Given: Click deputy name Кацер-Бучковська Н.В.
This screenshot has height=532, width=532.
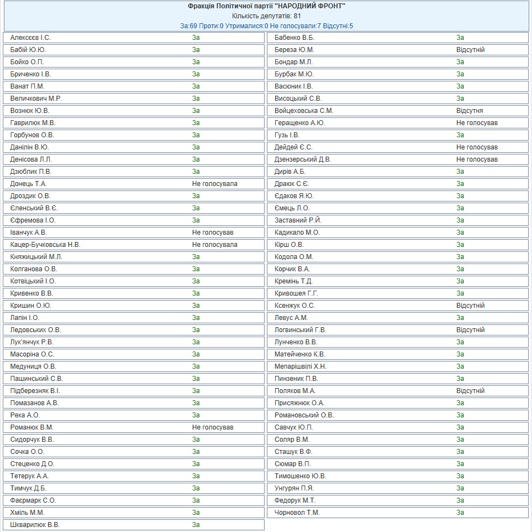Looking at the screenshot, I should (45, 245).
